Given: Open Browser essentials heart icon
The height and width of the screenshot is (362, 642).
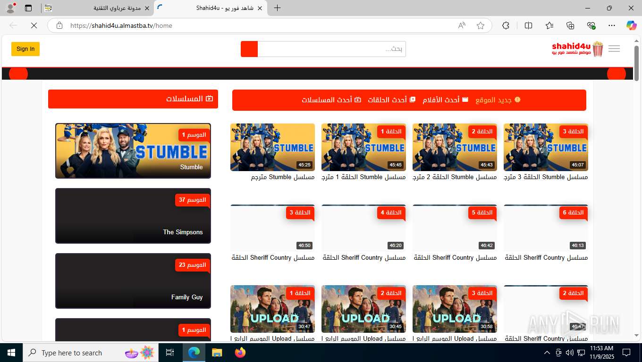Looking at the screenshot, I should (x=591, y=25).
